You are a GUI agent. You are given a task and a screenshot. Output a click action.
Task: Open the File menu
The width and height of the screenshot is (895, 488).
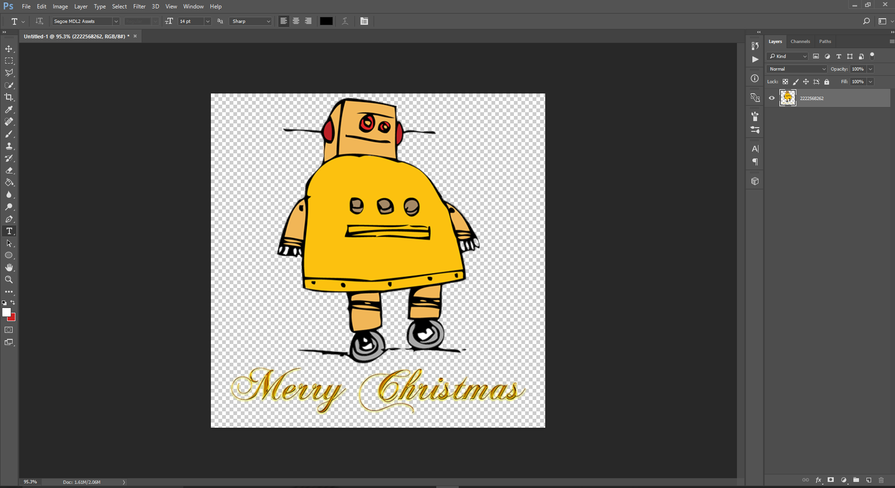click(26, 7)
